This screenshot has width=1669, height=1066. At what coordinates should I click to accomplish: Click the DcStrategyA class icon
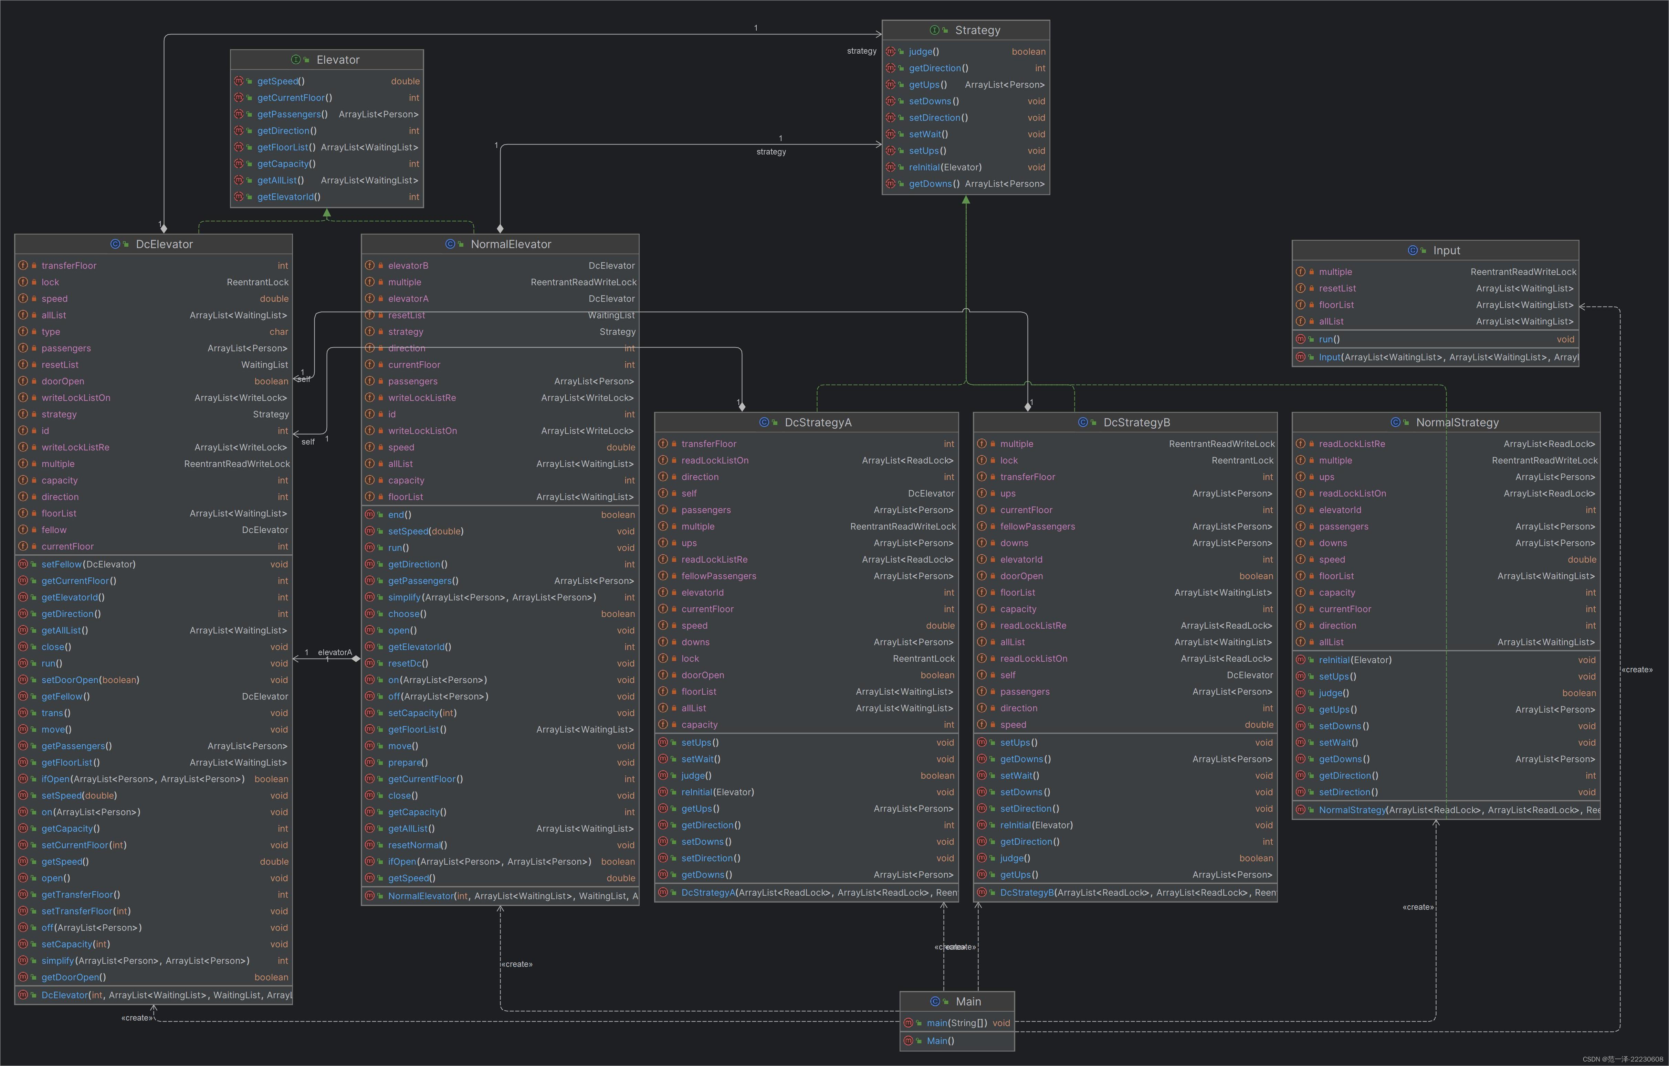764,423
